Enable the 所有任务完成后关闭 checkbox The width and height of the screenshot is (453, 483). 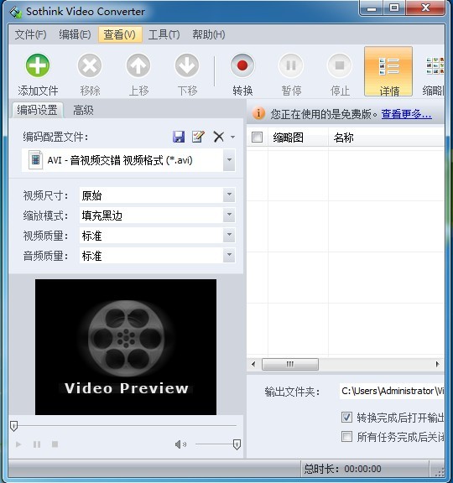click(x=346, y=437)
